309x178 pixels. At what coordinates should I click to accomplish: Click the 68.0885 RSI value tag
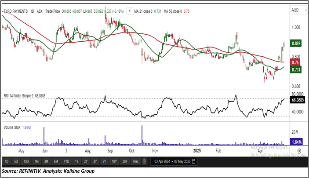pyautogui.click(x=298, y=100)
